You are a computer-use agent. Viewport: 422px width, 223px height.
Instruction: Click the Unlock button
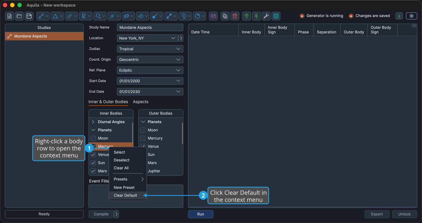[404, 214]
